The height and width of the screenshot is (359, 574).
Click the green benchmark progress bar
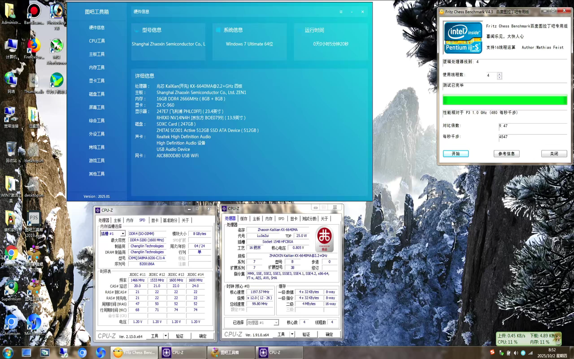tap(505, 100)
